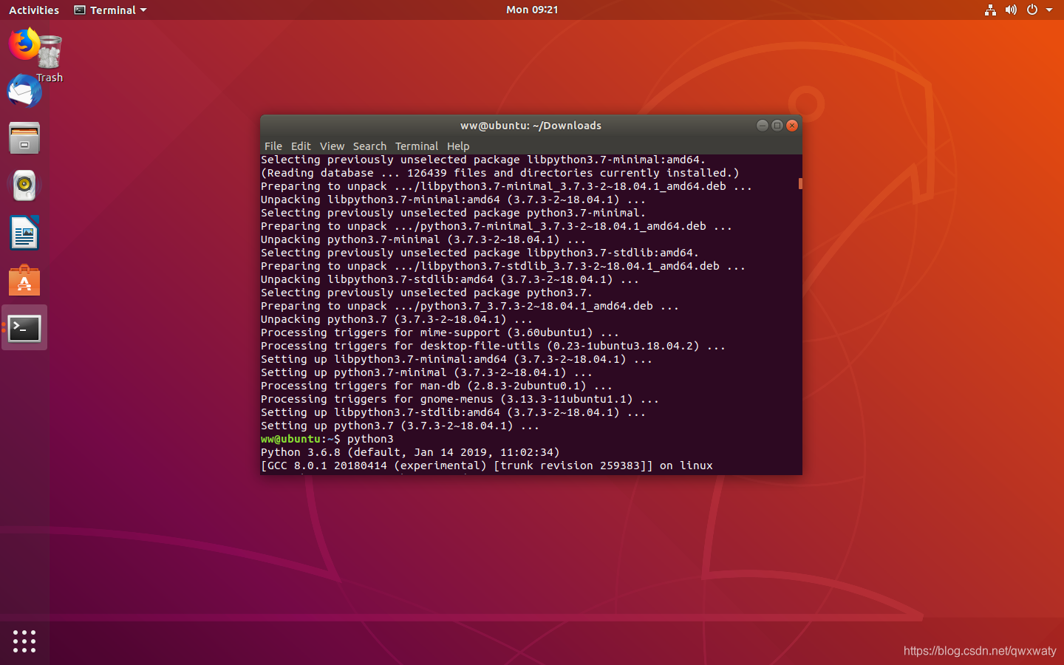Click the 'Processing triggers for gnome-menus' line
Image resolution: width=1064 pixels, height=665 pixels.
click(x=460, y=399)
